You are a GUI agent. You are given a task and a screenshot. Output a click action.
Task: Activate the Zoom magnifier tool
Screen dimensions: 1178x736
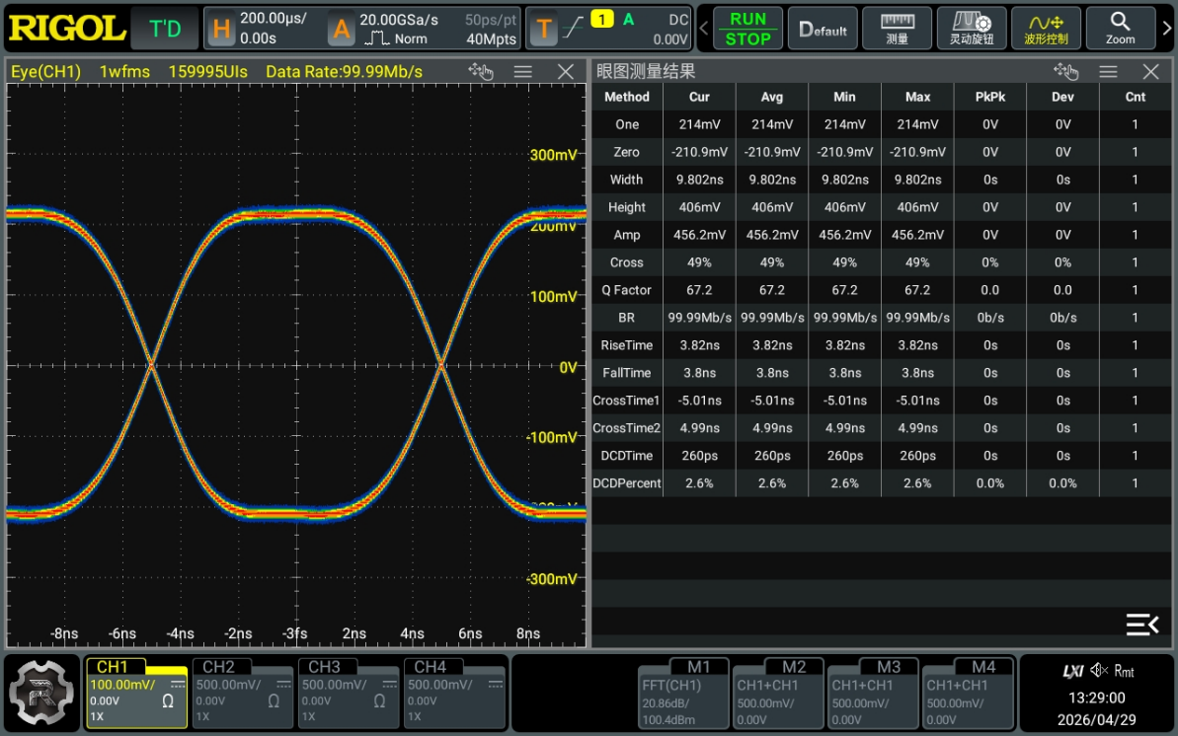click(1120, 29)
